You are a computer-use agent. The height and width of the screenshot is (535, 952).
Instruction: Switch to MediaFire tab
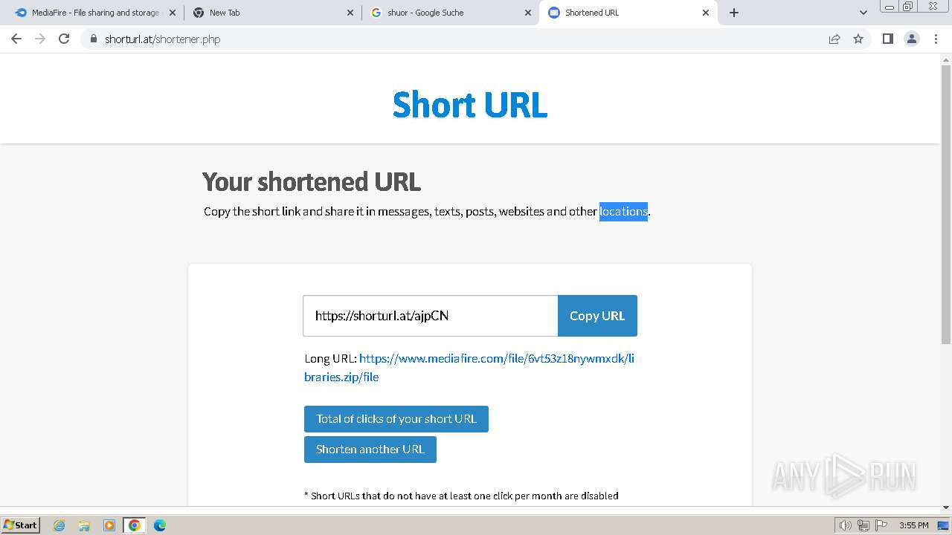pos(95,13)
